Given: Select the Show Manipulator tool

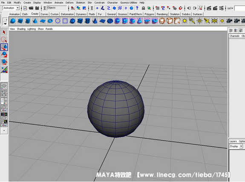Looking at the screenshot, I should 4,70.
